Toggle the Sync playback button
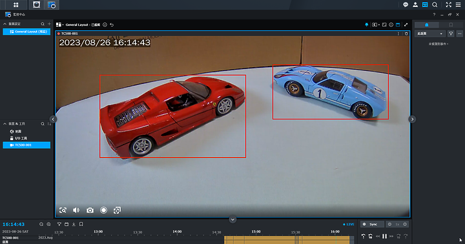The image size is (465, 244). (372, 224)
